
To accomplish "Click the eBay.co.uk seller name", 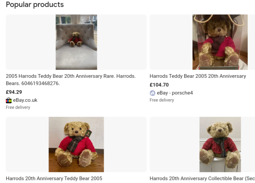I will click(x=25, y=100).
